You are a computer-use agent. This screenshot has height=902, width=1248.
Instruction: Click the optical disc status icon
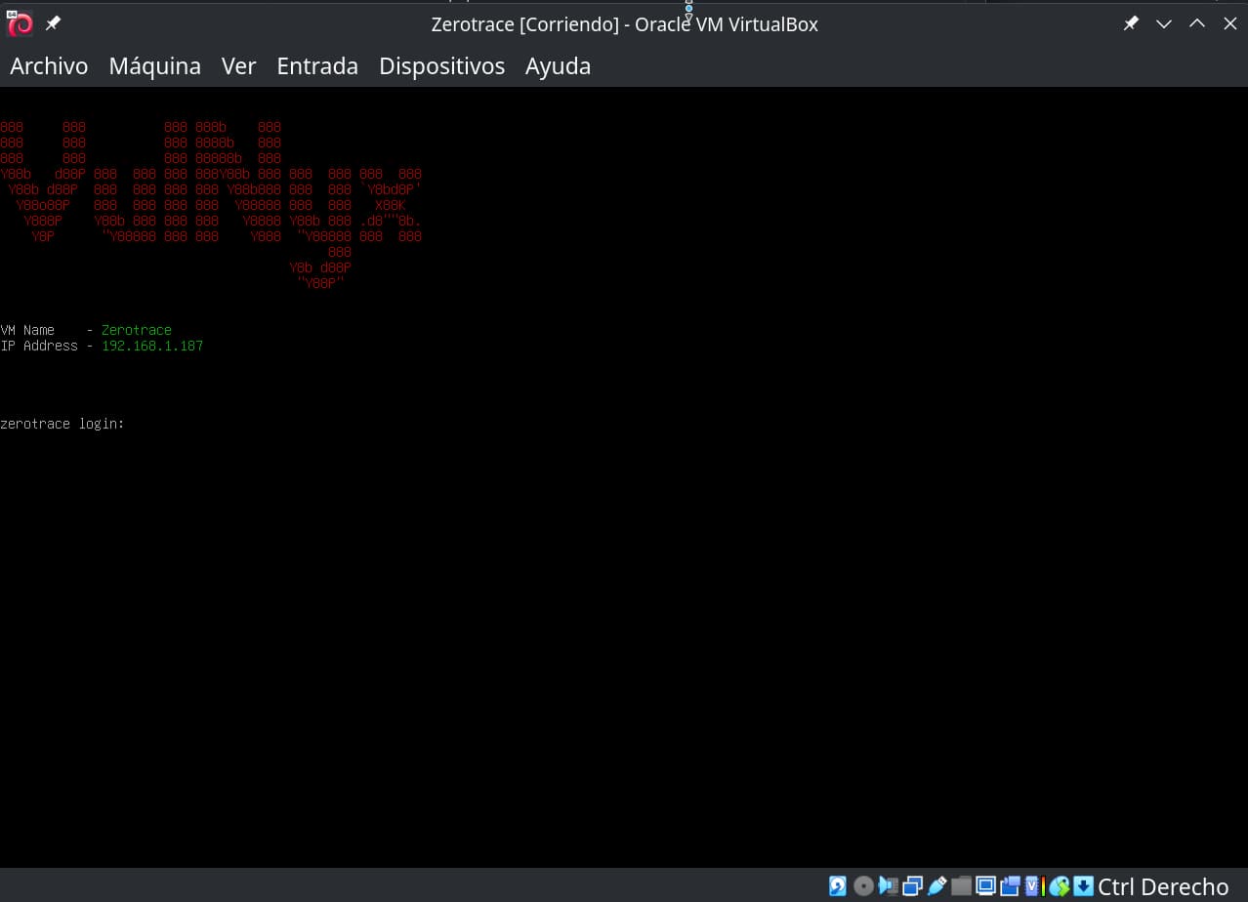point(863,885)
